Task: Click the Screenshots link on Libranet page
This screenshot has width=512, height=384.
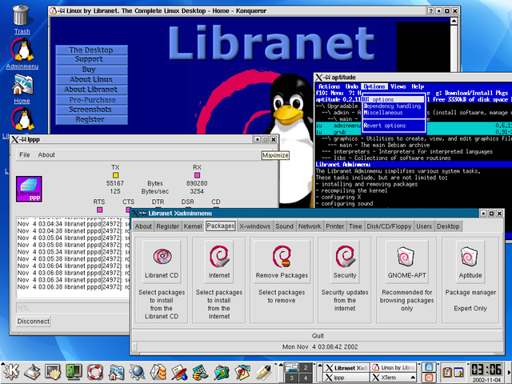Action: tap(91, 110)
